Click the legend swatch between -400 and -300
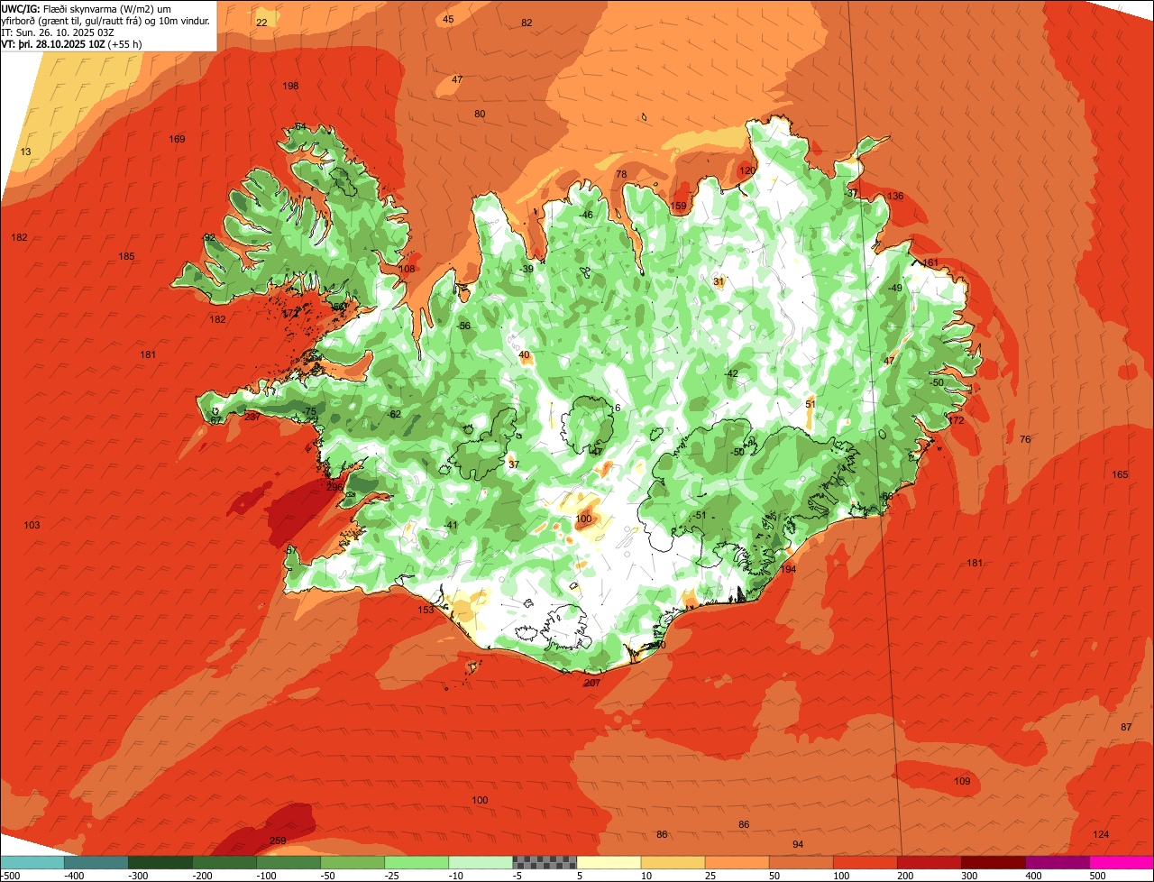This screenshot has height=882, width=1154. point(96,862)
